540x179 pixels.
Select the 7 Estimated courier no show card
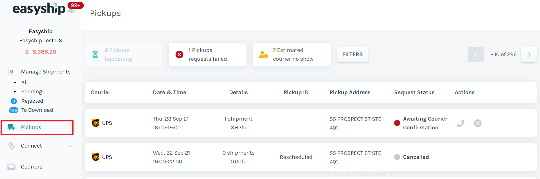pyautogui.click(x=292, y=54)
